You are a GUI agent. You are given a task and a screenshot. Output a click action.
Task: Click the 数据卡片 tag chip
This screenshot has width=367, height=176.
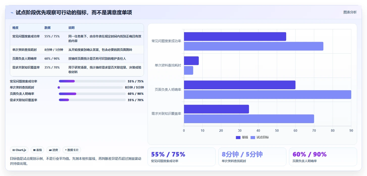(72, 150)
